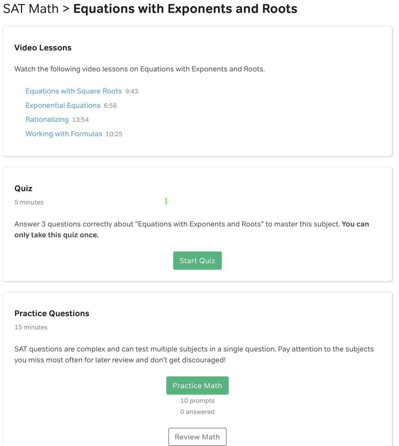Start the 5-minute quiz
Viewport: 399px width, 446px height.
(197, 260)
